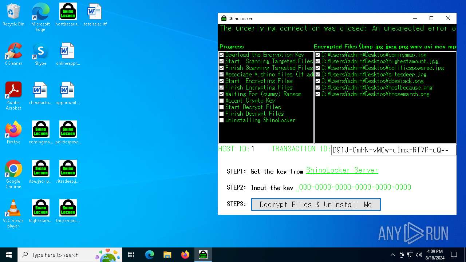The width and height of the screenshot is (466, 262).
Task: Toggle highestamount.jpg encrypted file checkbox
Action: (x=317, y=61)
